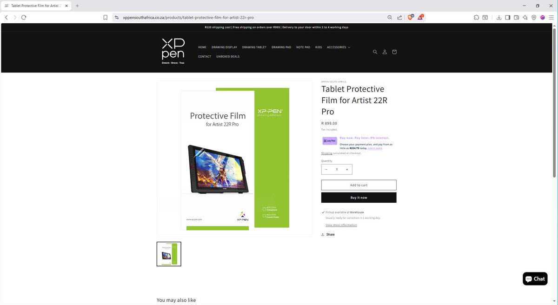Click the Add to cart button
Viewport: 558px width, 305px height.
[359, 185]
